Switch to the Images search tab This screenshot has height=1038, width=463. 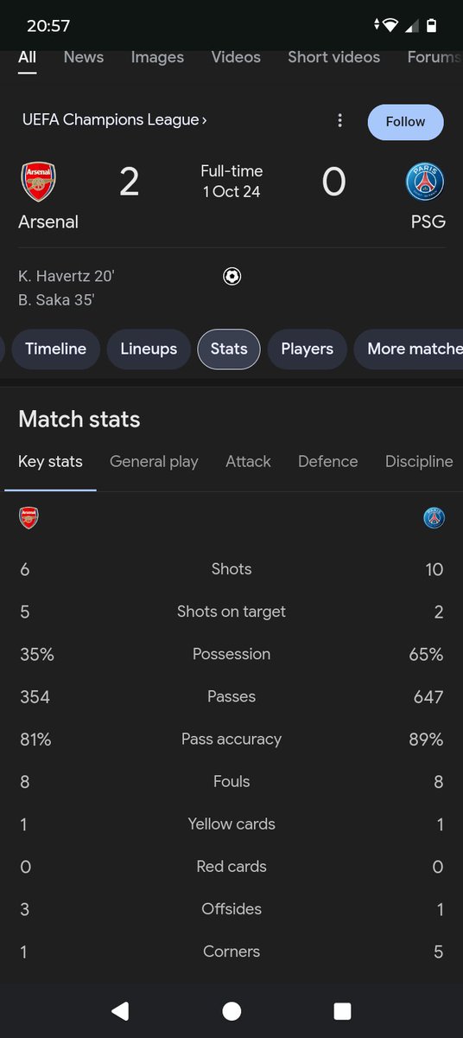157,57
